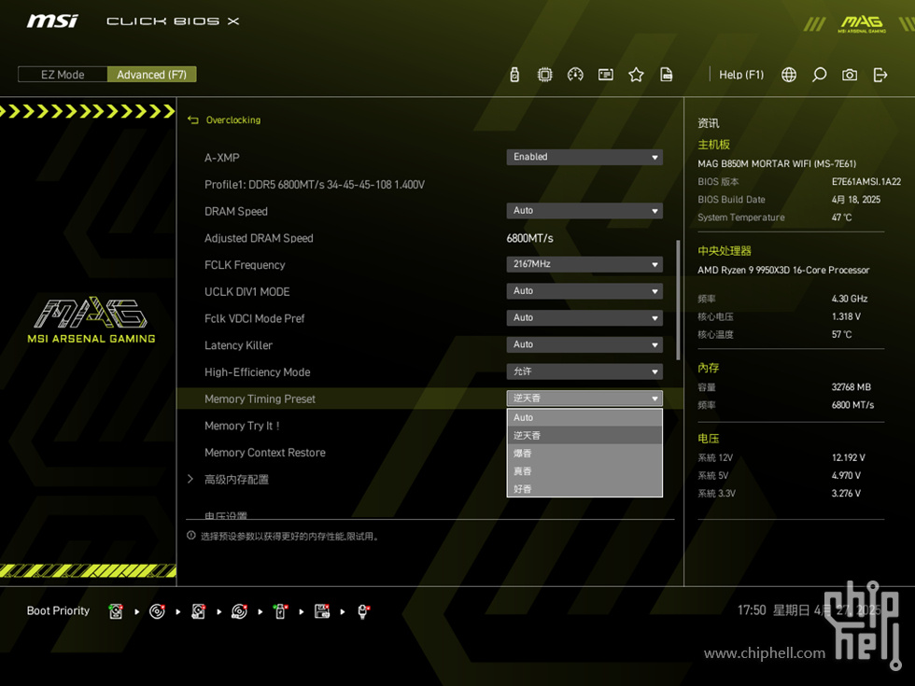
Task: Open the A-XMP dropdown set to Enabled
Action: pyautogui.click(x=584, y=157)
